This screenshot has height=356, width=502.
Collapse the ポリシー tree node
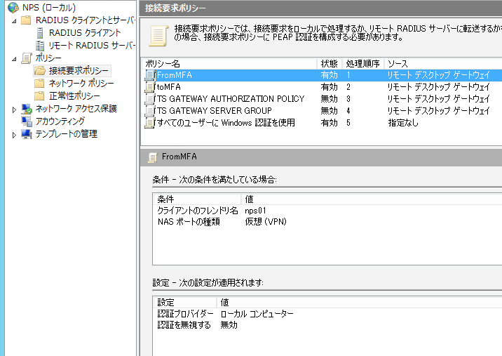point(14,59)
